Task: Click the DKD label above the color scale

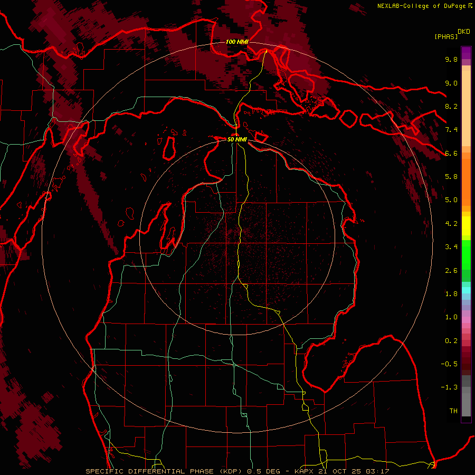Action: tap(464, 32)
